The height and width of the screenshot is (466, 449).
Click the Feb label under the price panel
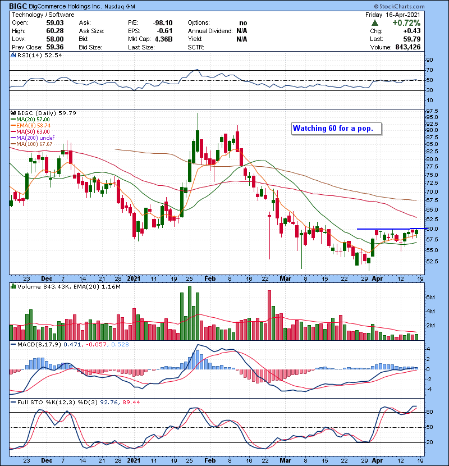tap(210, 279)
